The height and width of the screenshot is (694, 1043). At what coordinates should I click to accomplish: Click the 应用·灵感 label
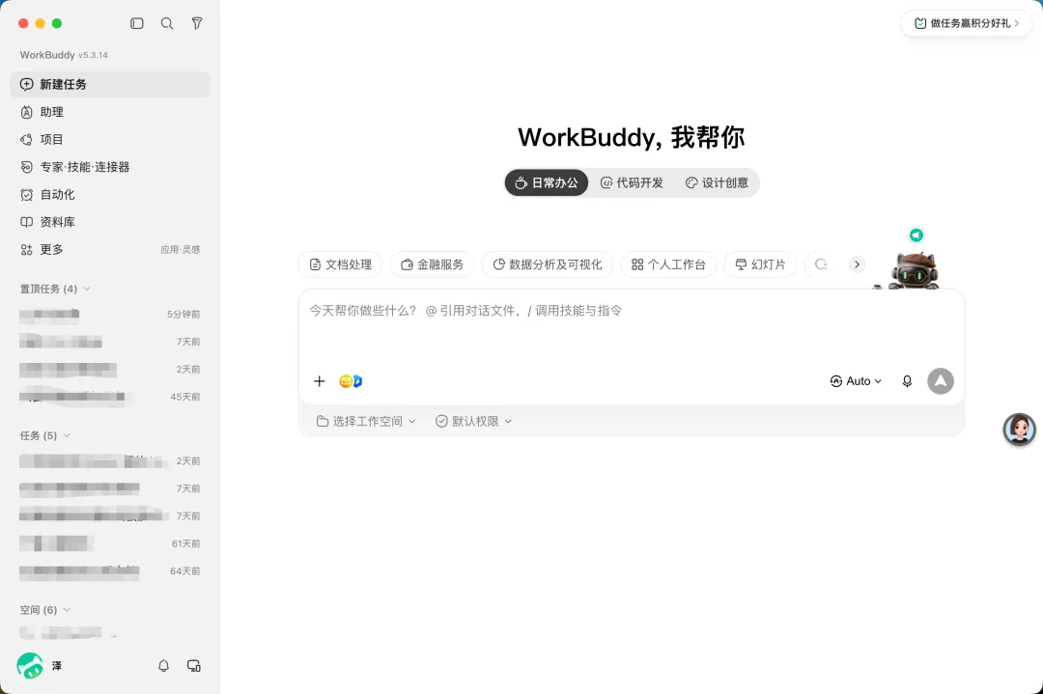pos(180,250)
